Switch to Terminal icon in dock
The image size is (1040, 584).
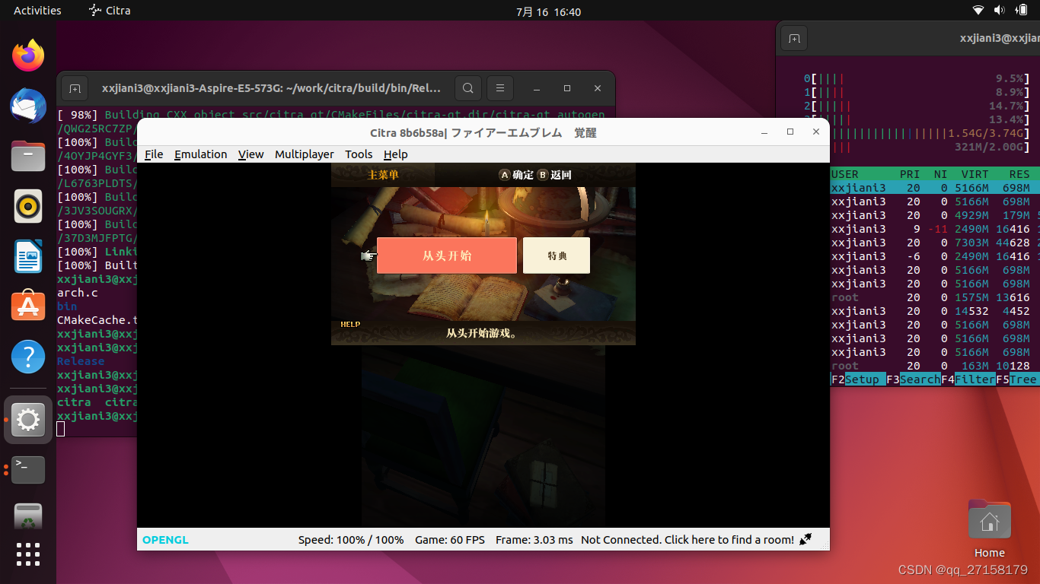click(28, 469)
